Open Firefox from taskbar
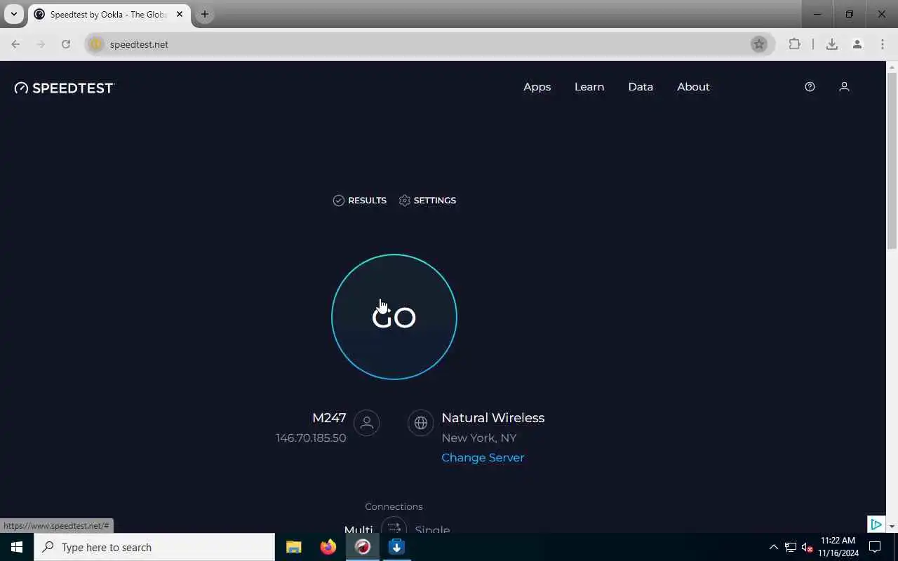Image resolution: width=898 pixels, height=561 pixels. (x=328, y=547)
